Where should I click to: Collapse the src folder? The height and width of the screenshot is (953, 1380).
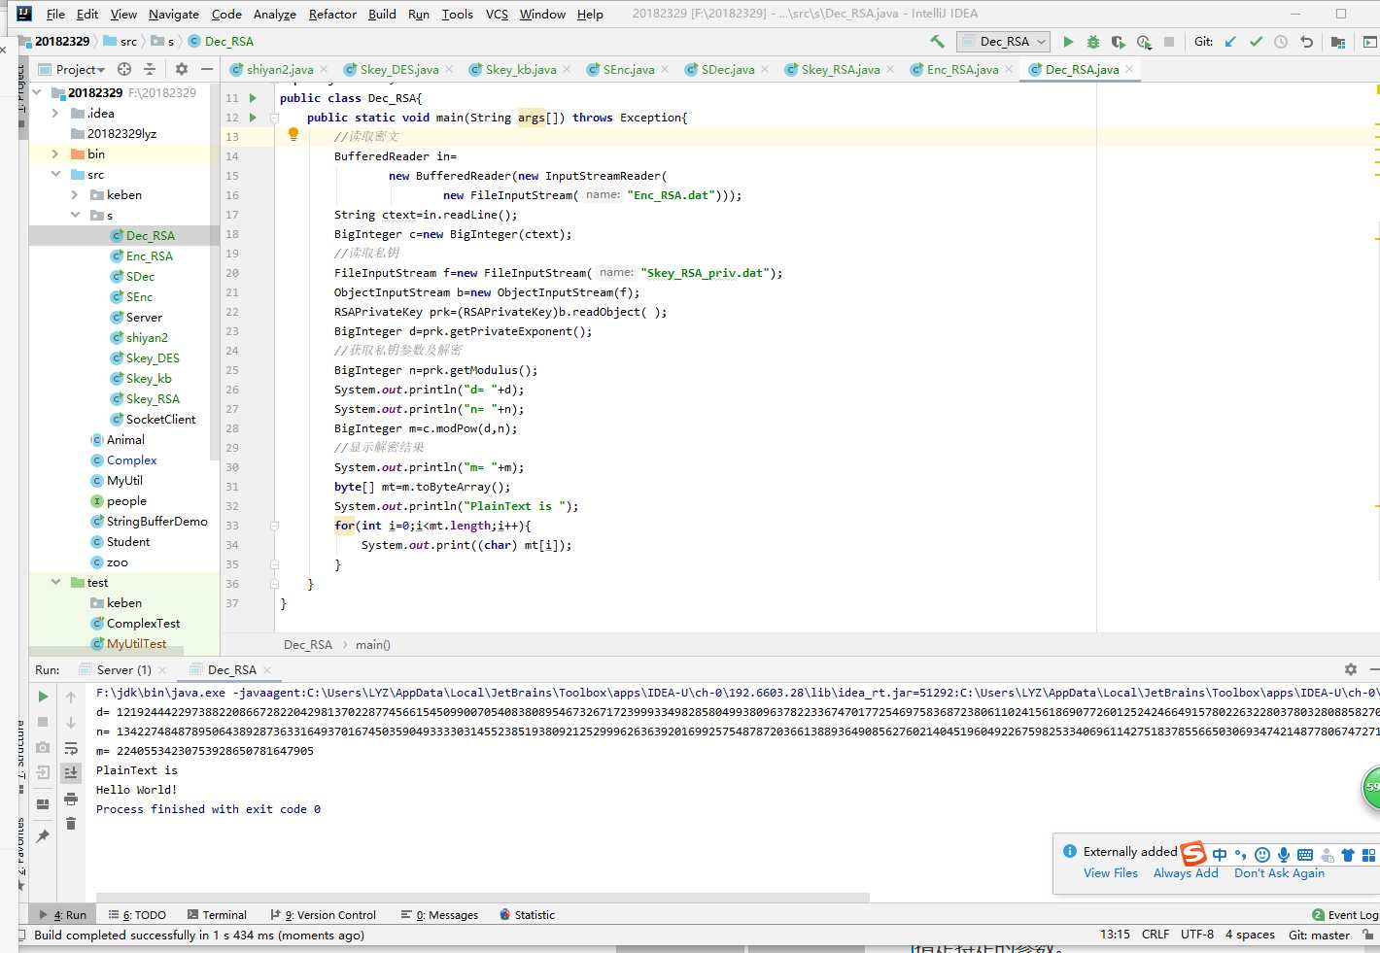coord(55,175)
